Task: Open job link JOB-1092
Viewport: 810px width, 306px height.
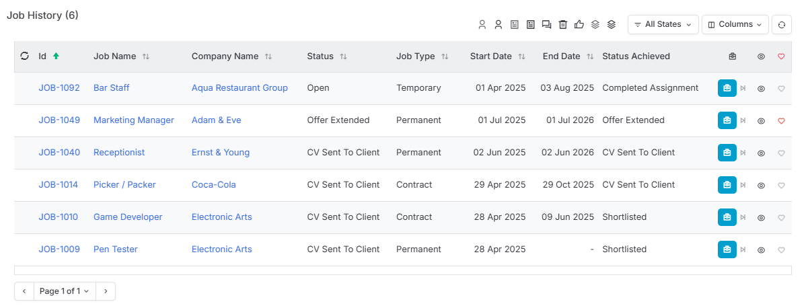Action: click(x=59, y=88)
